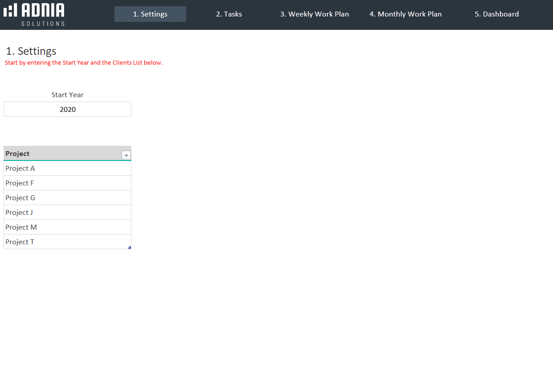553x374 pixels.
Task: Select the Start Year input showing 2020
Action: [68, 110]
